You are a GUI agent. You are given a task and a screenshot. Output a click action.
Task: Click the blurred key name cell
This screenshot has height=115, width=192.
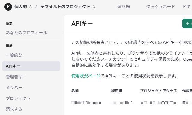[86, 102]
